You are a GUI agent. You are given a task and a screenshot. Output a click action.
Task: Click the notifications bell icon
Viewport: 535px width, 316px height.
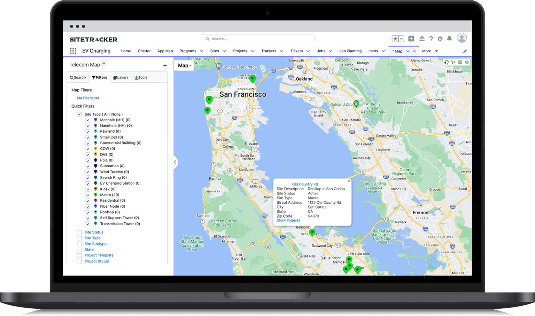449,39
